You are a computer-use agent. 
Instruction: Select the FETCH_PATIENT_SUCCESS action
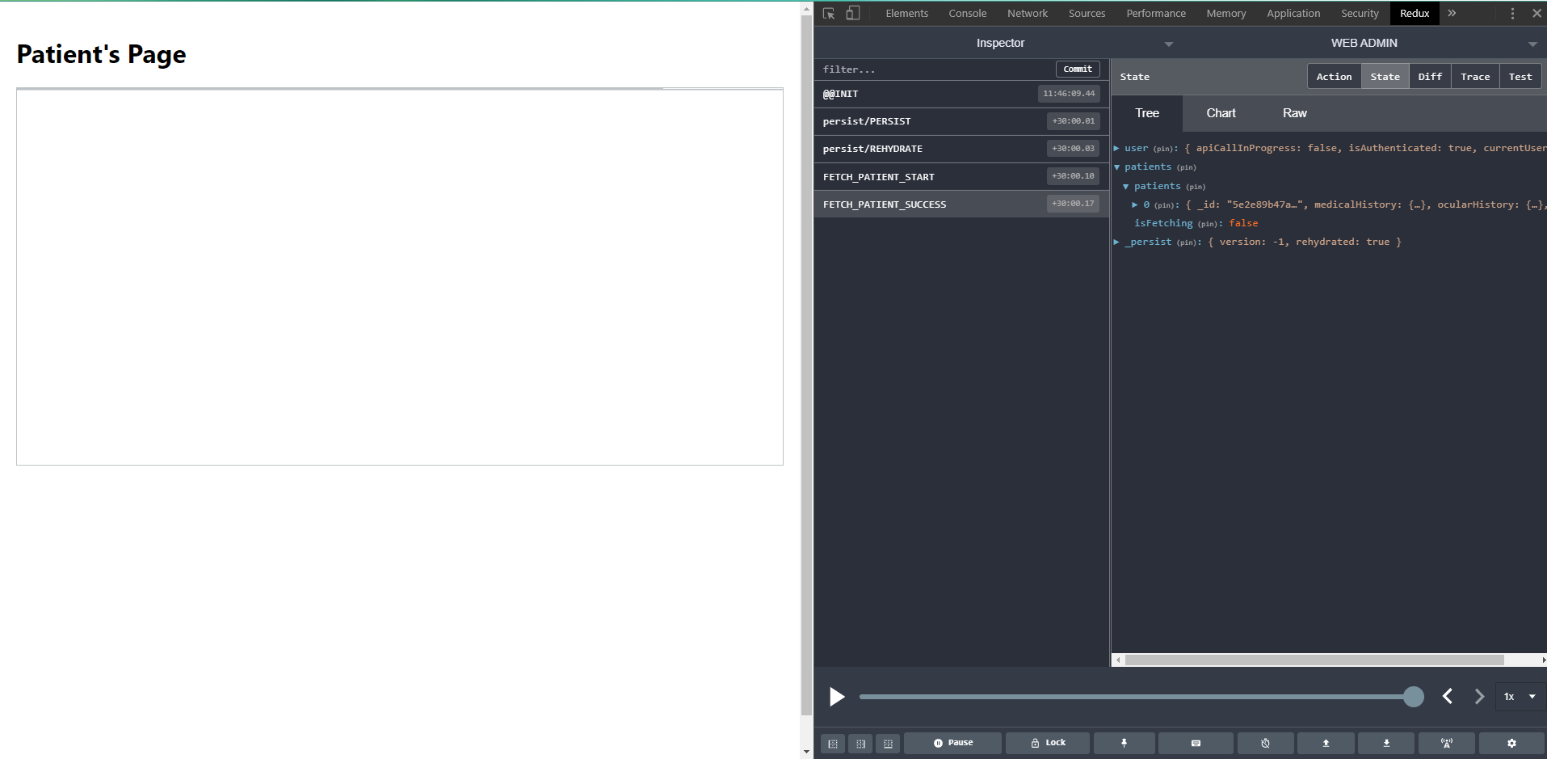tap(961, 204)
